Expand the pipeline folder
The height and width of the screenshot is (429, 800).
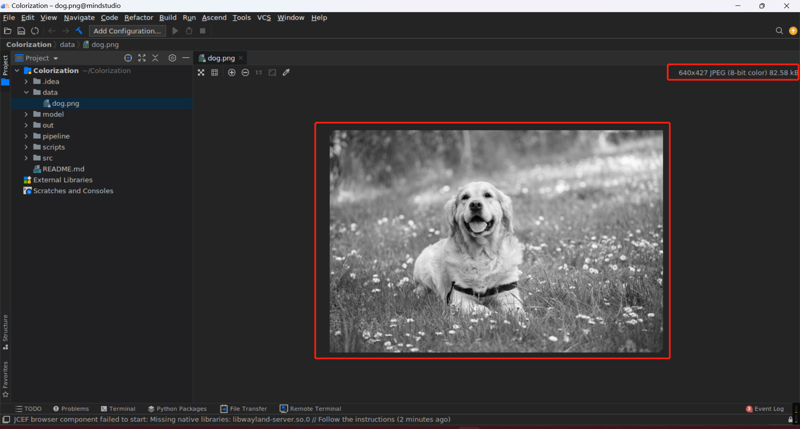26,136
